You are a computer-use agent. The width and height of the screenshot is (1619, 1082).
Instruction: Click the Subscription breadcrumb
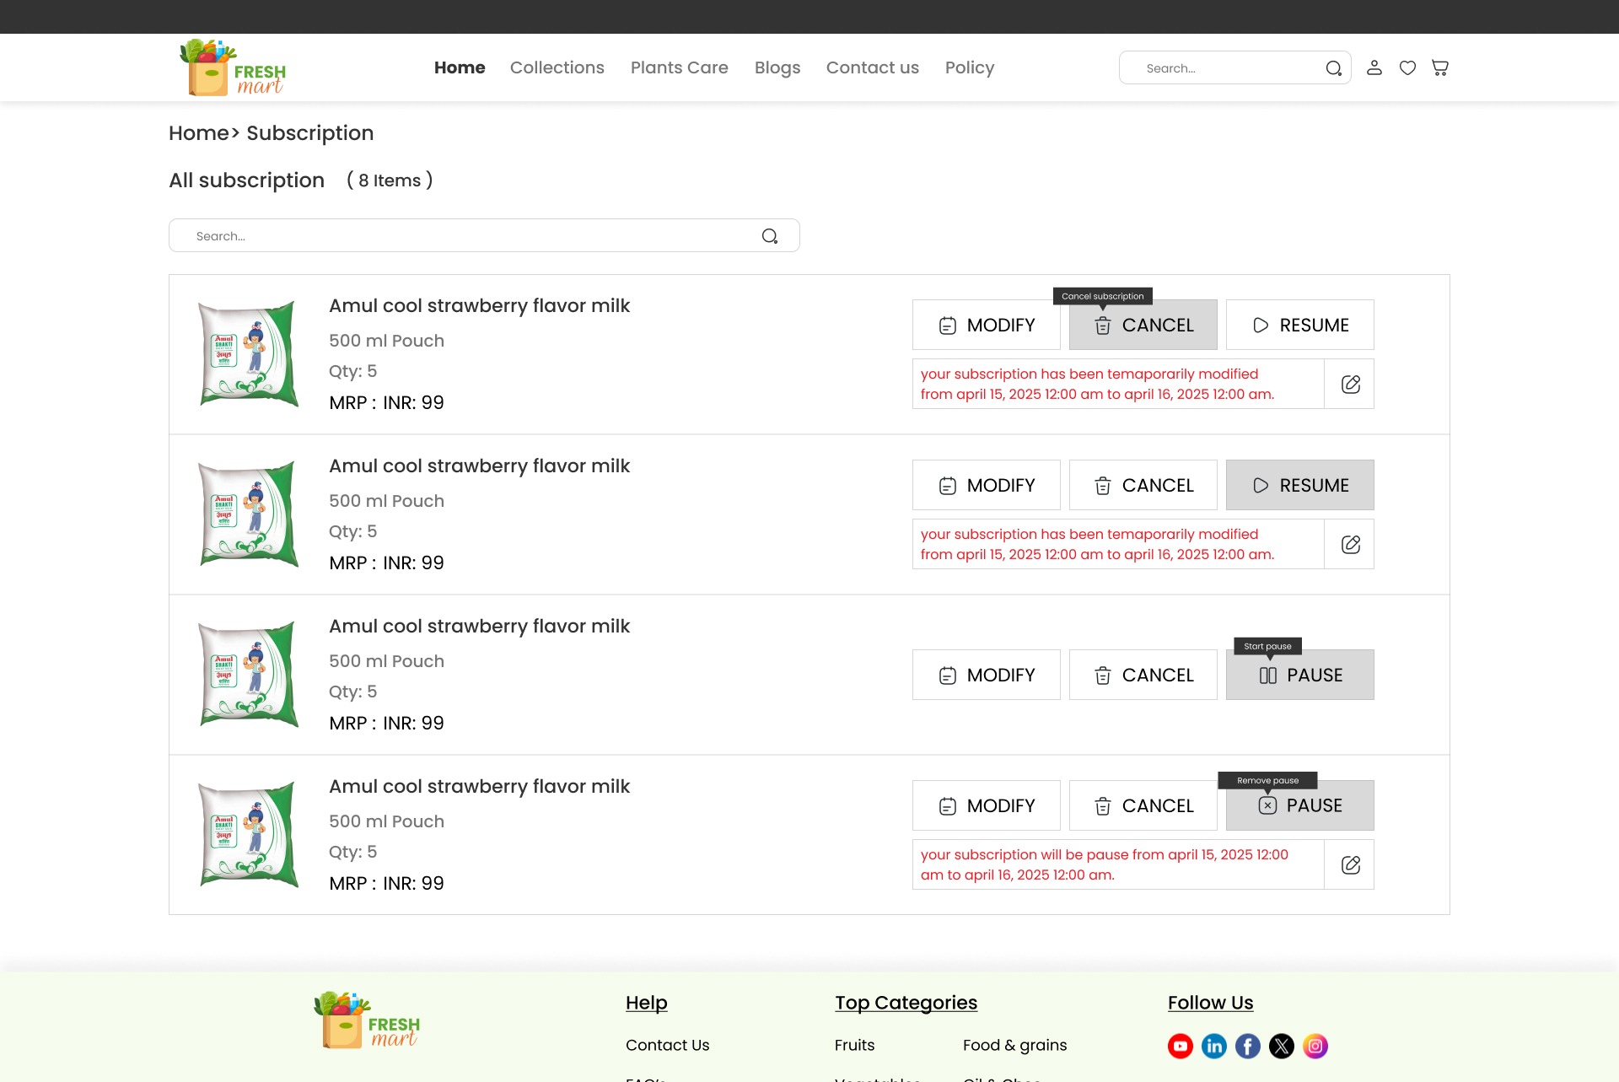click(x=310, y=133)
